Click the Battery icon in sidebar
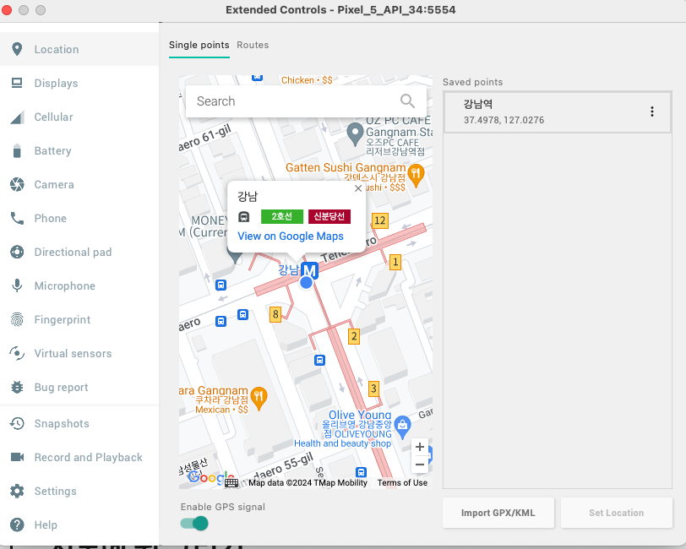Screen dimensions: 686x549 17,150
